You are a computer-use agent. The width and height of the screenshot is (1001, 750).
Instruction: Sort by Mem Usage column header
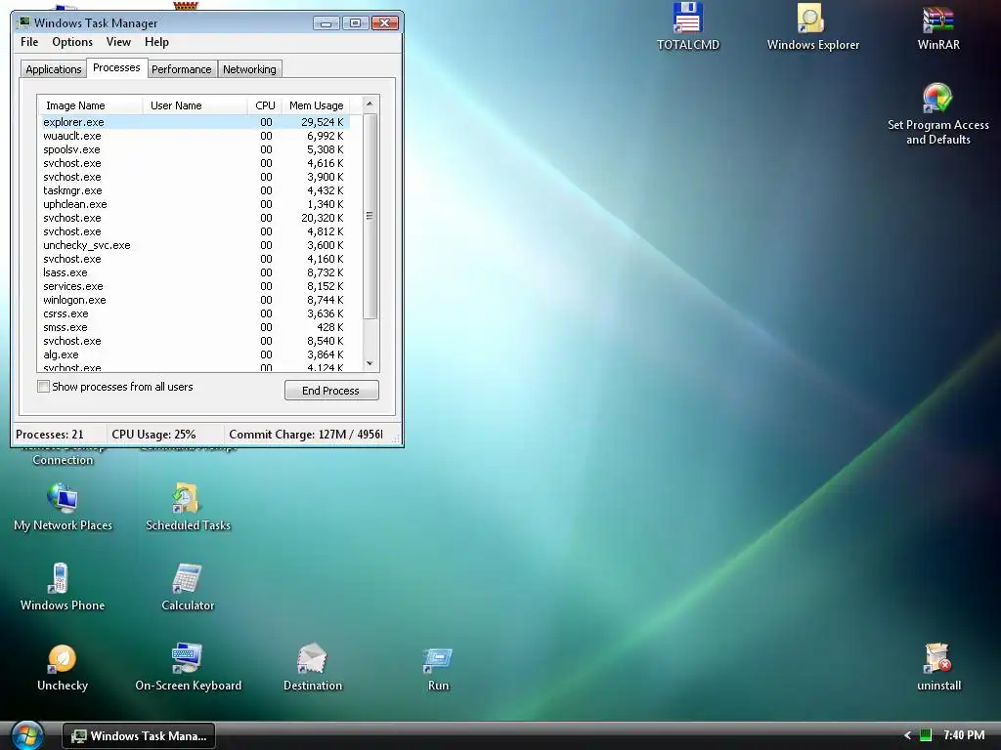pyautogui.click(x=316, y=105)
